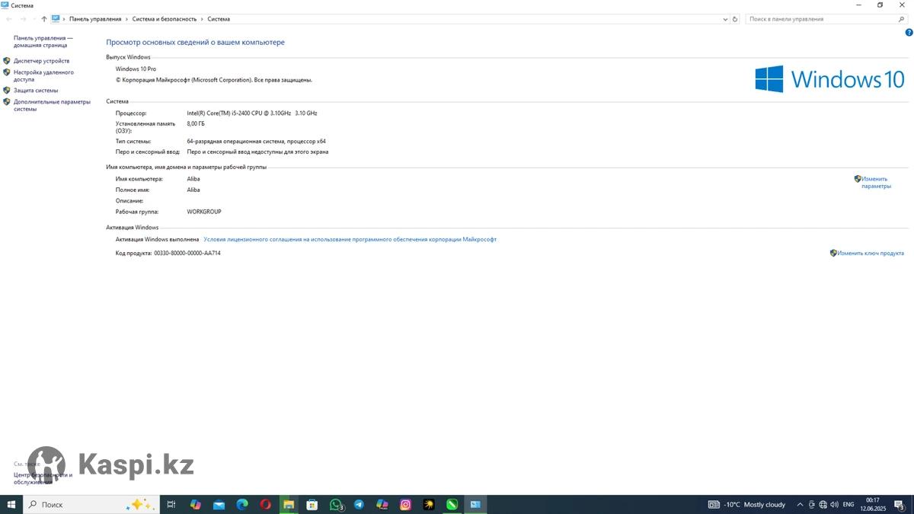Viewport: 914px width, 514px height.
Task: Open the Mail app on the taskbar
Action: (219, 504)
